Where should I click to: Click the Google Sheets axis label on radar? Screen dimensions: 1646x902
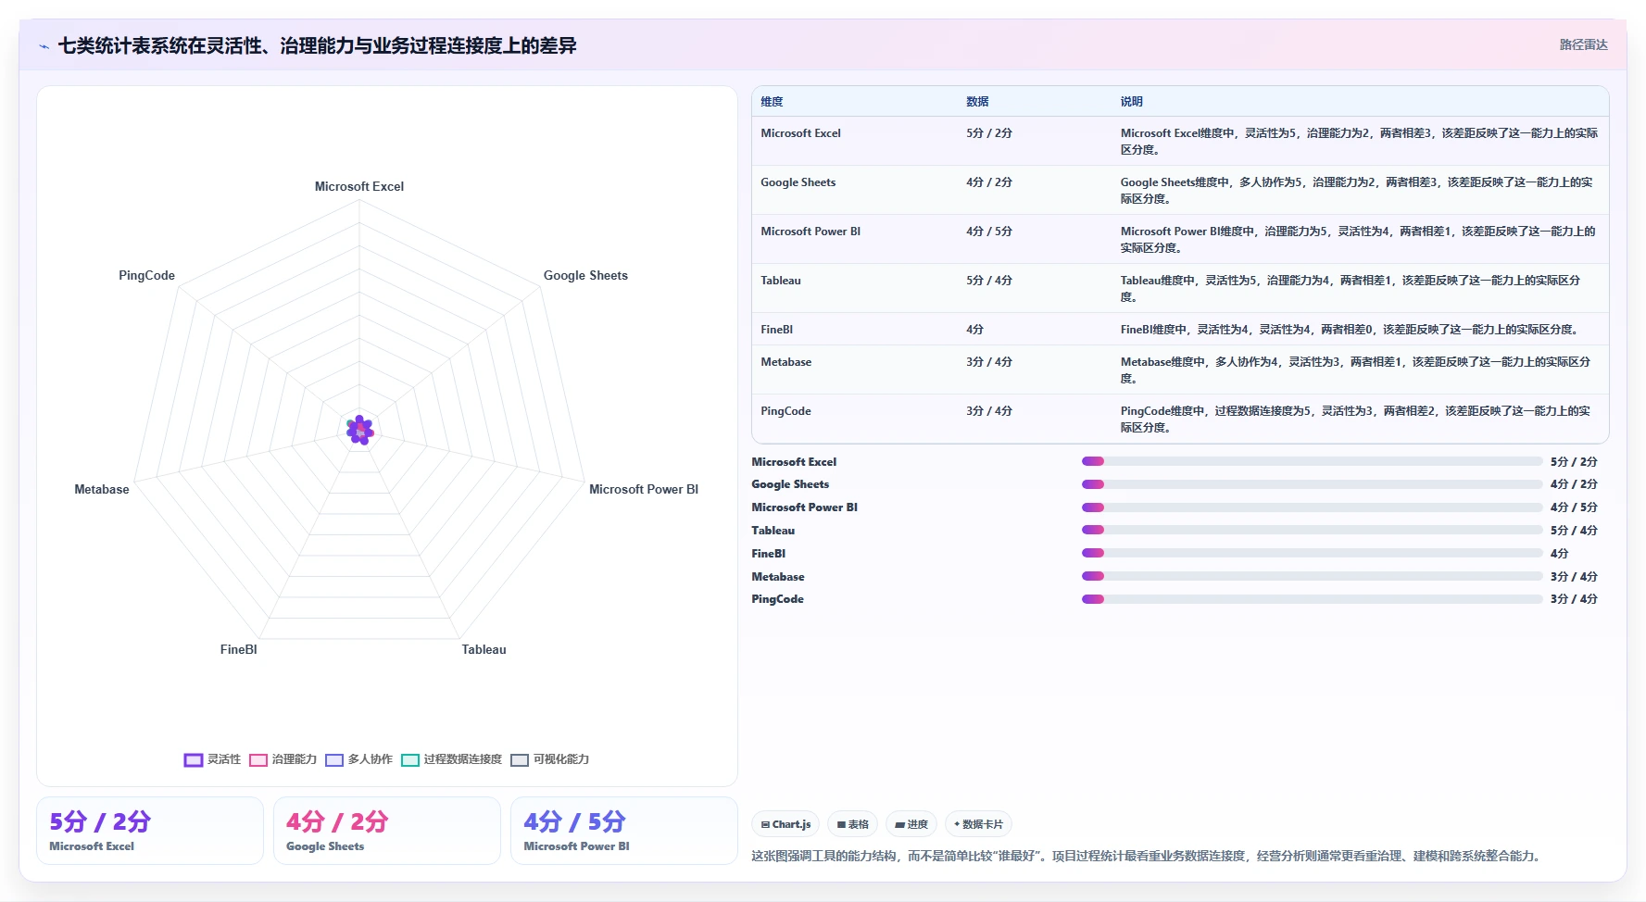click(x=585, y=275)
